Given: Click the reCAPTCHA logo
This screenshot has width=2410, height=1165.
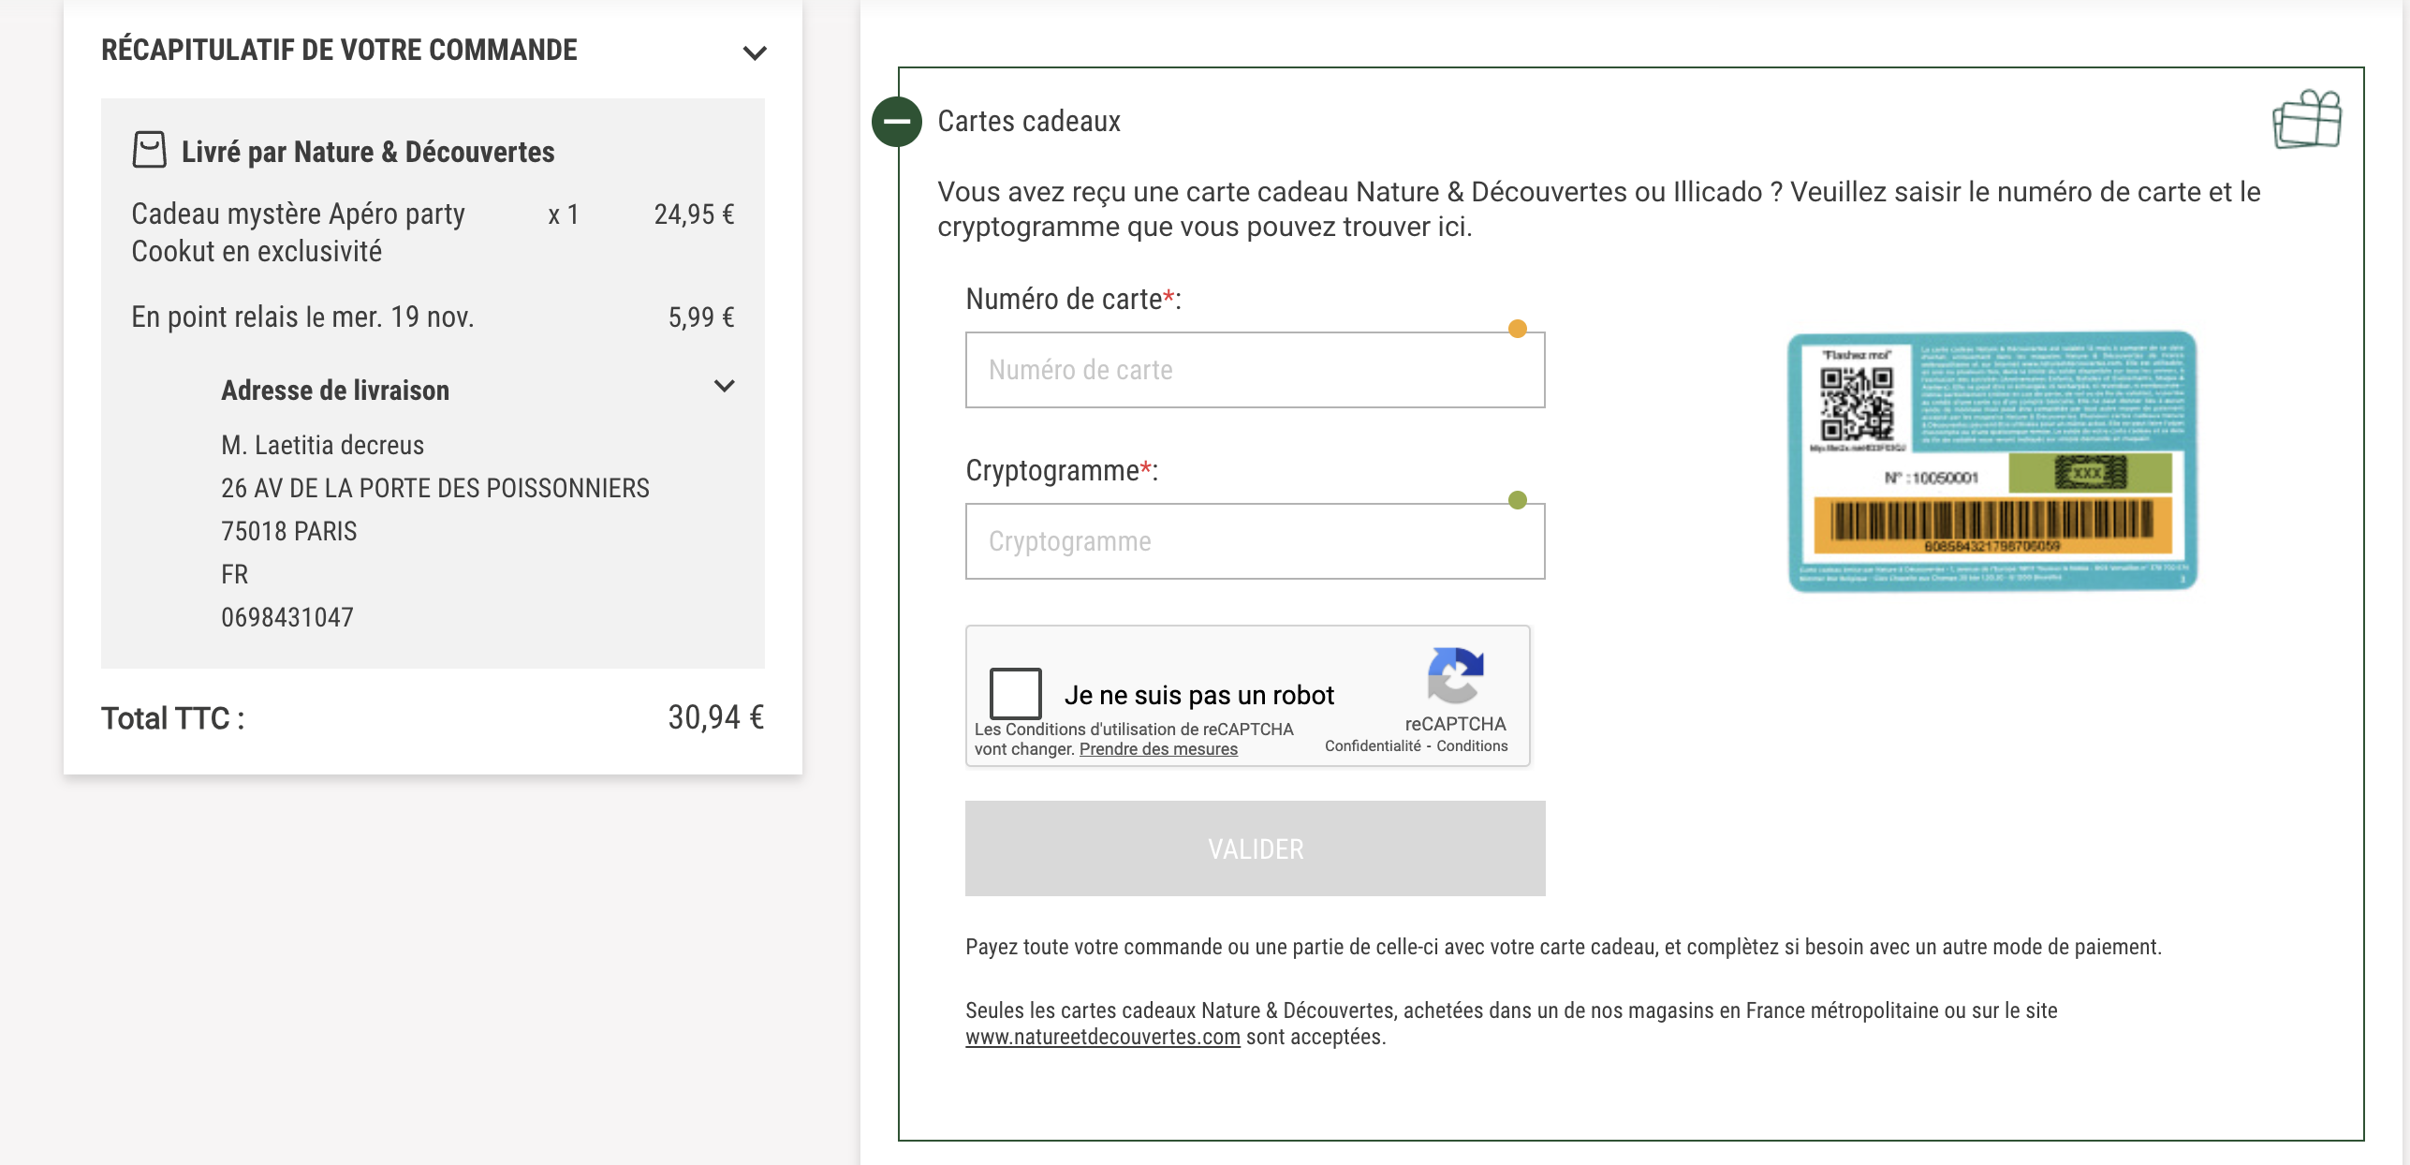Looking at the screenshot, I should (x=1455, y=674).
